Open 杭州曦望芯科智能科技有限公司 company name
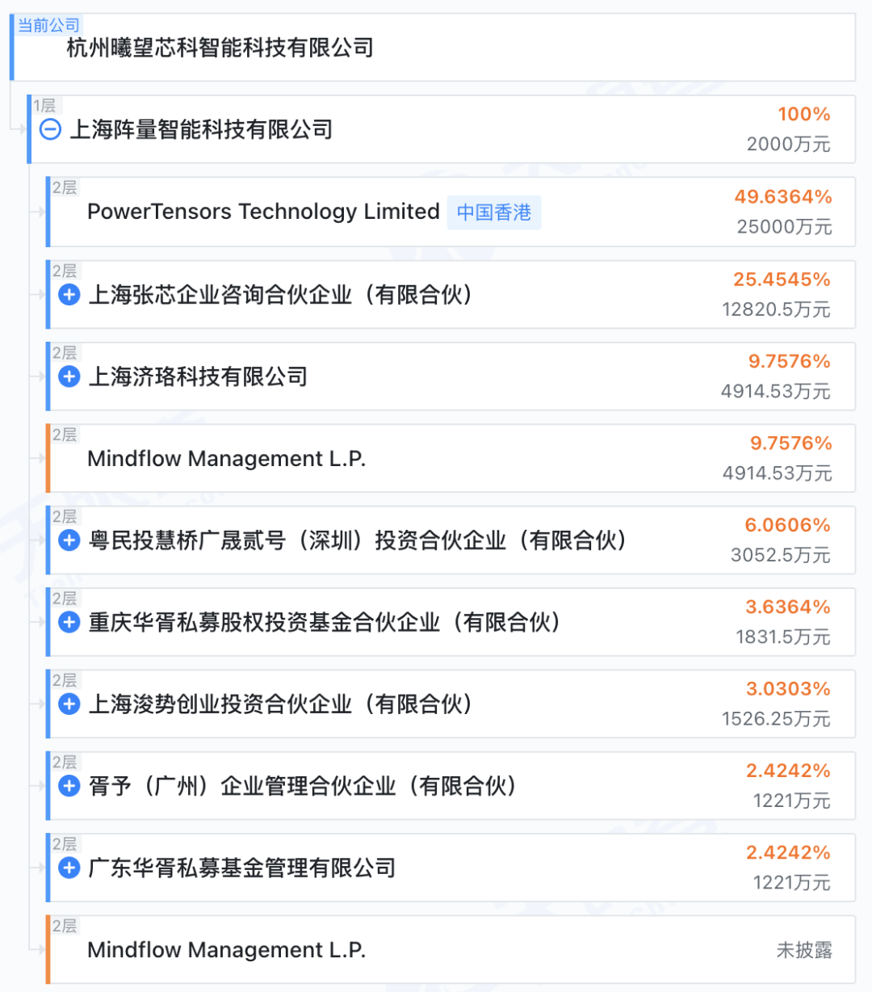Viewport: 872px width, 992px height. (x=220, y=48)
